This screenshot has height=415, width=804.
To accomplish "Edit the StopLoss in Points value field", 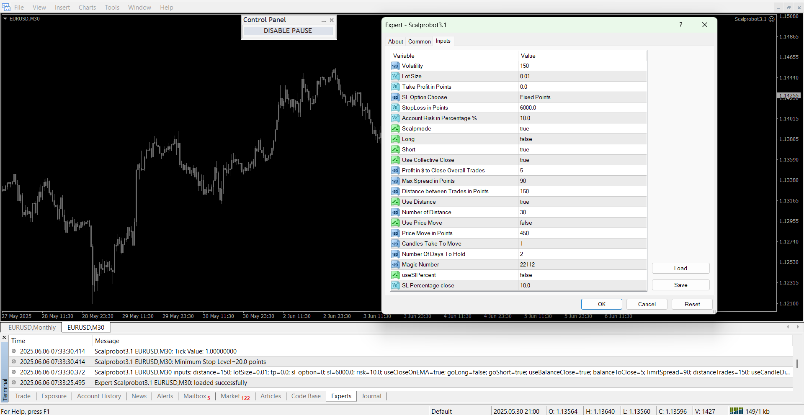I will [x=582, y=108].
